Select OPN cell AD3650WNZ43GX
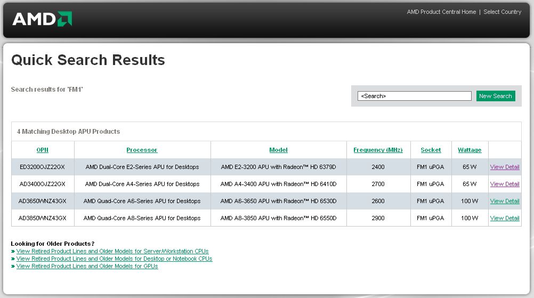 42,201
